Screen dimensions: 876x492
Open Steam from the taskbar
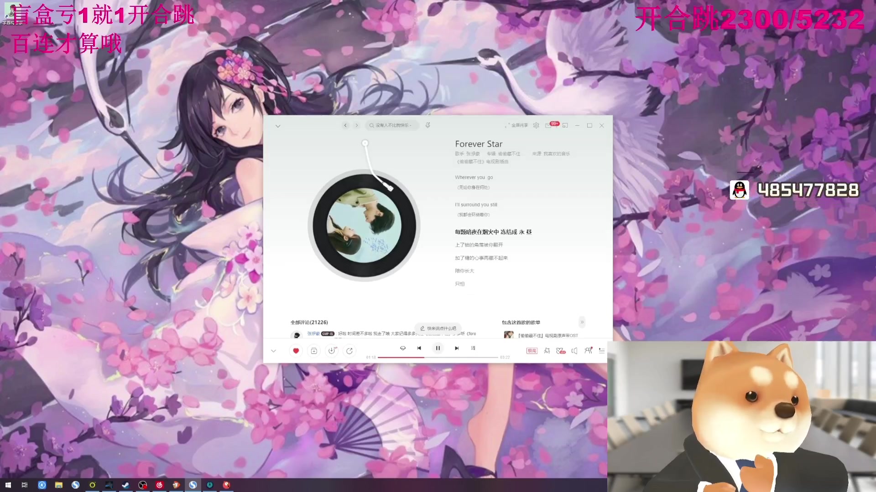[x=125, y=485]
